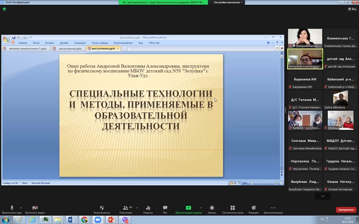Turn on camera with Включить видео

(x=34, y=208)
